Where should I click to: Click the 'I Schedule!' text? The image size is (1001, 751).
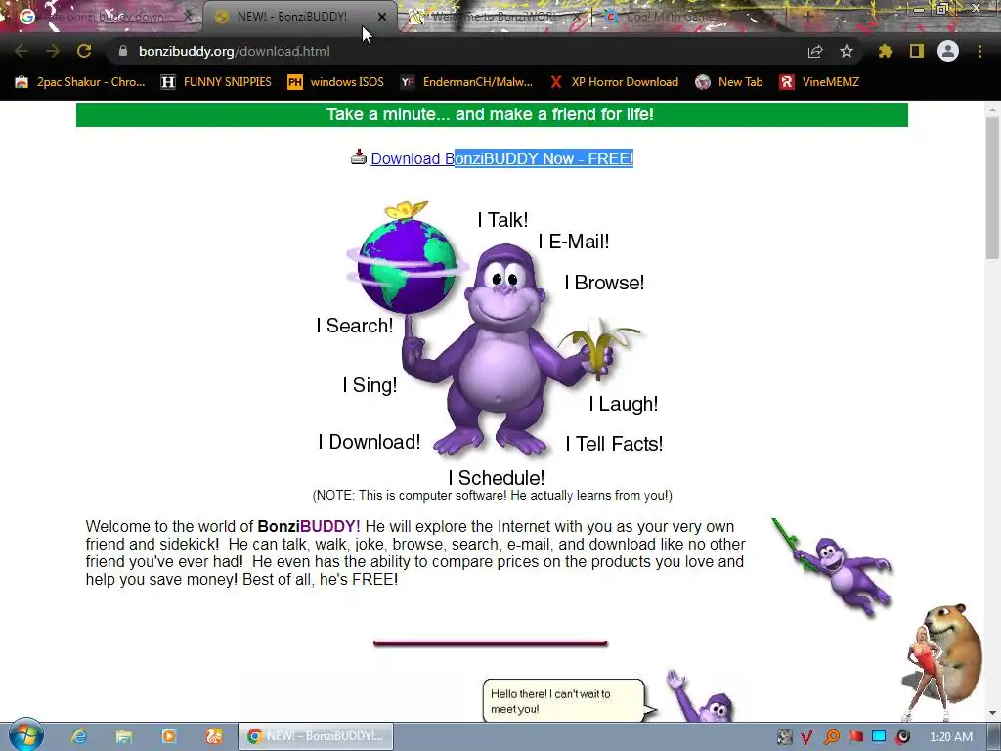click(496, 478)
